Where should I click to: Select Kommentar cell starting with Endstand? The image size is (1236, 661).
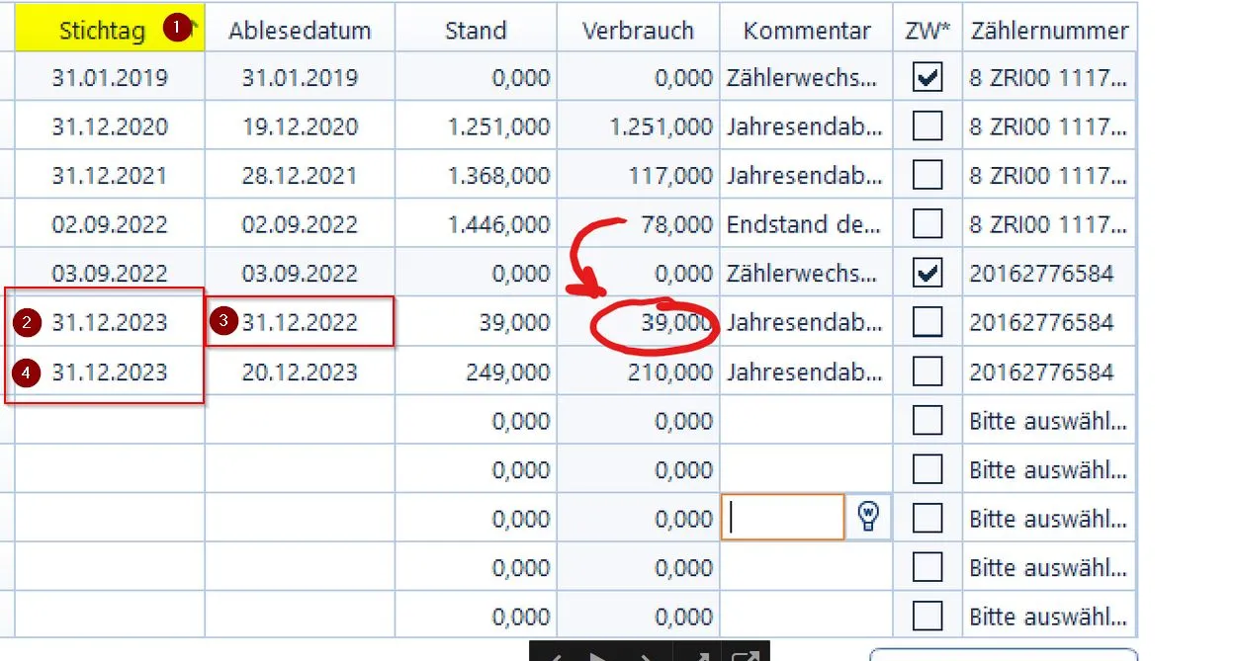(804, 224)
